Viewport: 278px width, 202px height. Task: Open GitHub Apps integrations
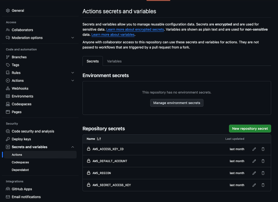point(22,189)
